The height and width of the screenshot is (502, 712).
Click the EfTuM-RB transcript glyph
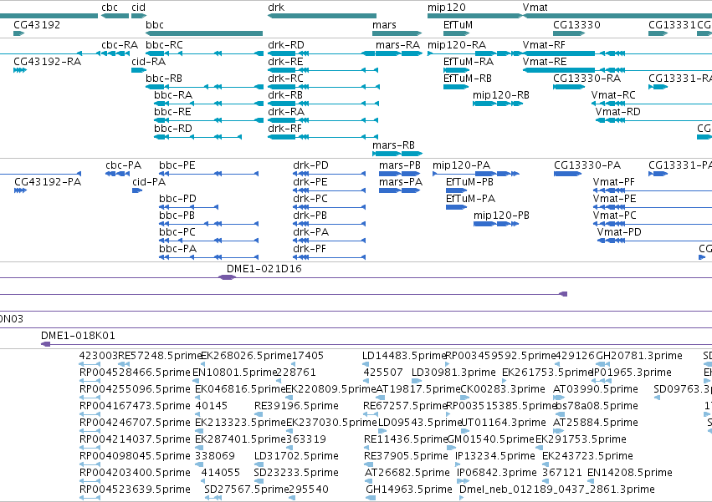click(456, 87)
